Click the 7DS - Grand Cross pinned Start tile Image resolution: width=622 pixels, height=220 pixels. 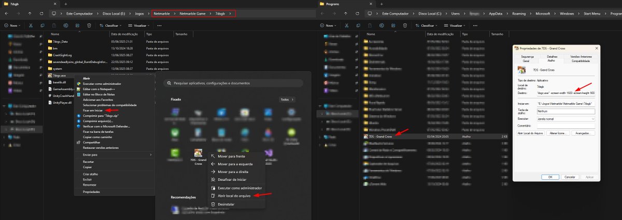pyautogui.click(x=198, y=156)
